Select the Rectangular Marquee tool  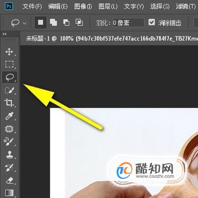point(9,64)
